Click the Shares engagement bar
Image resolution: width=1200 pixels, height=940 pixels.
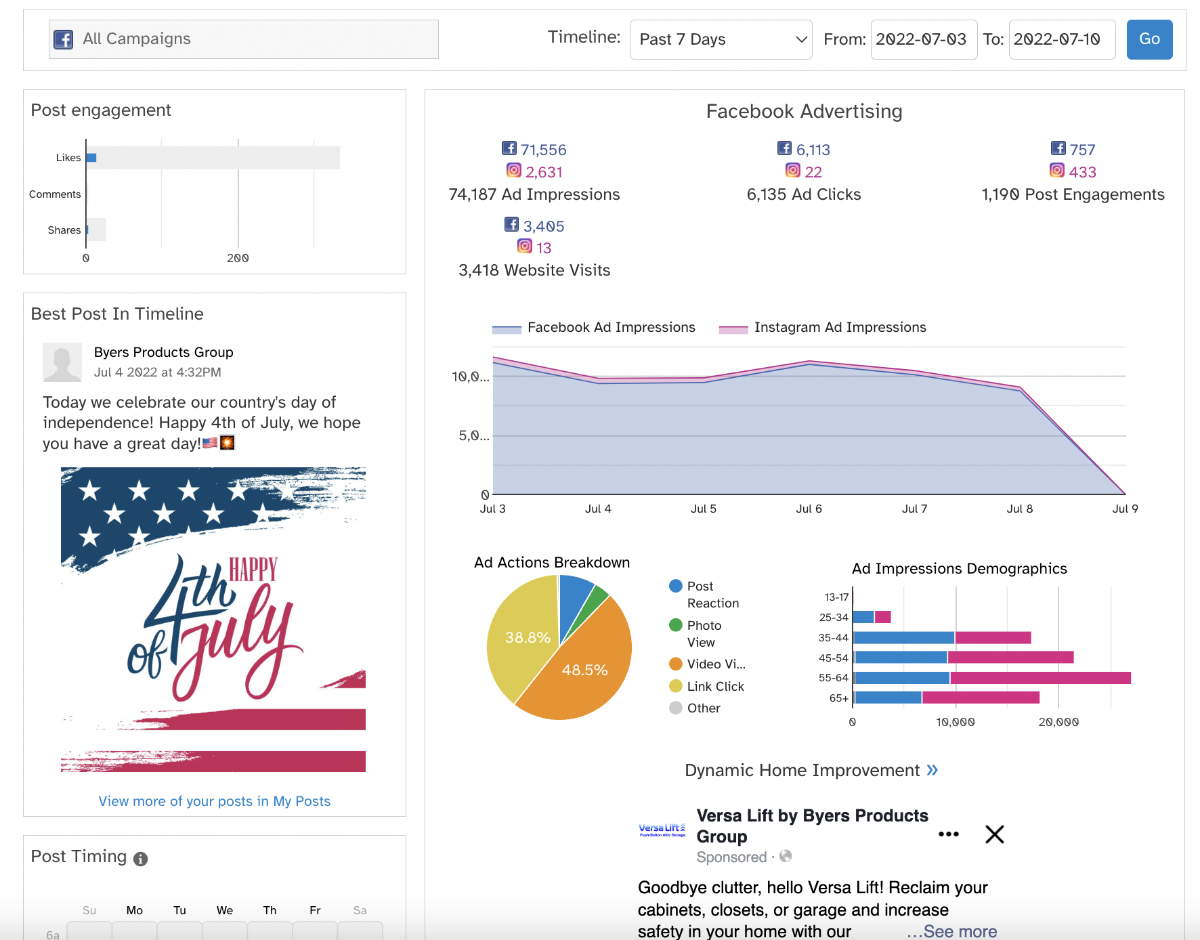pos(87,230)
